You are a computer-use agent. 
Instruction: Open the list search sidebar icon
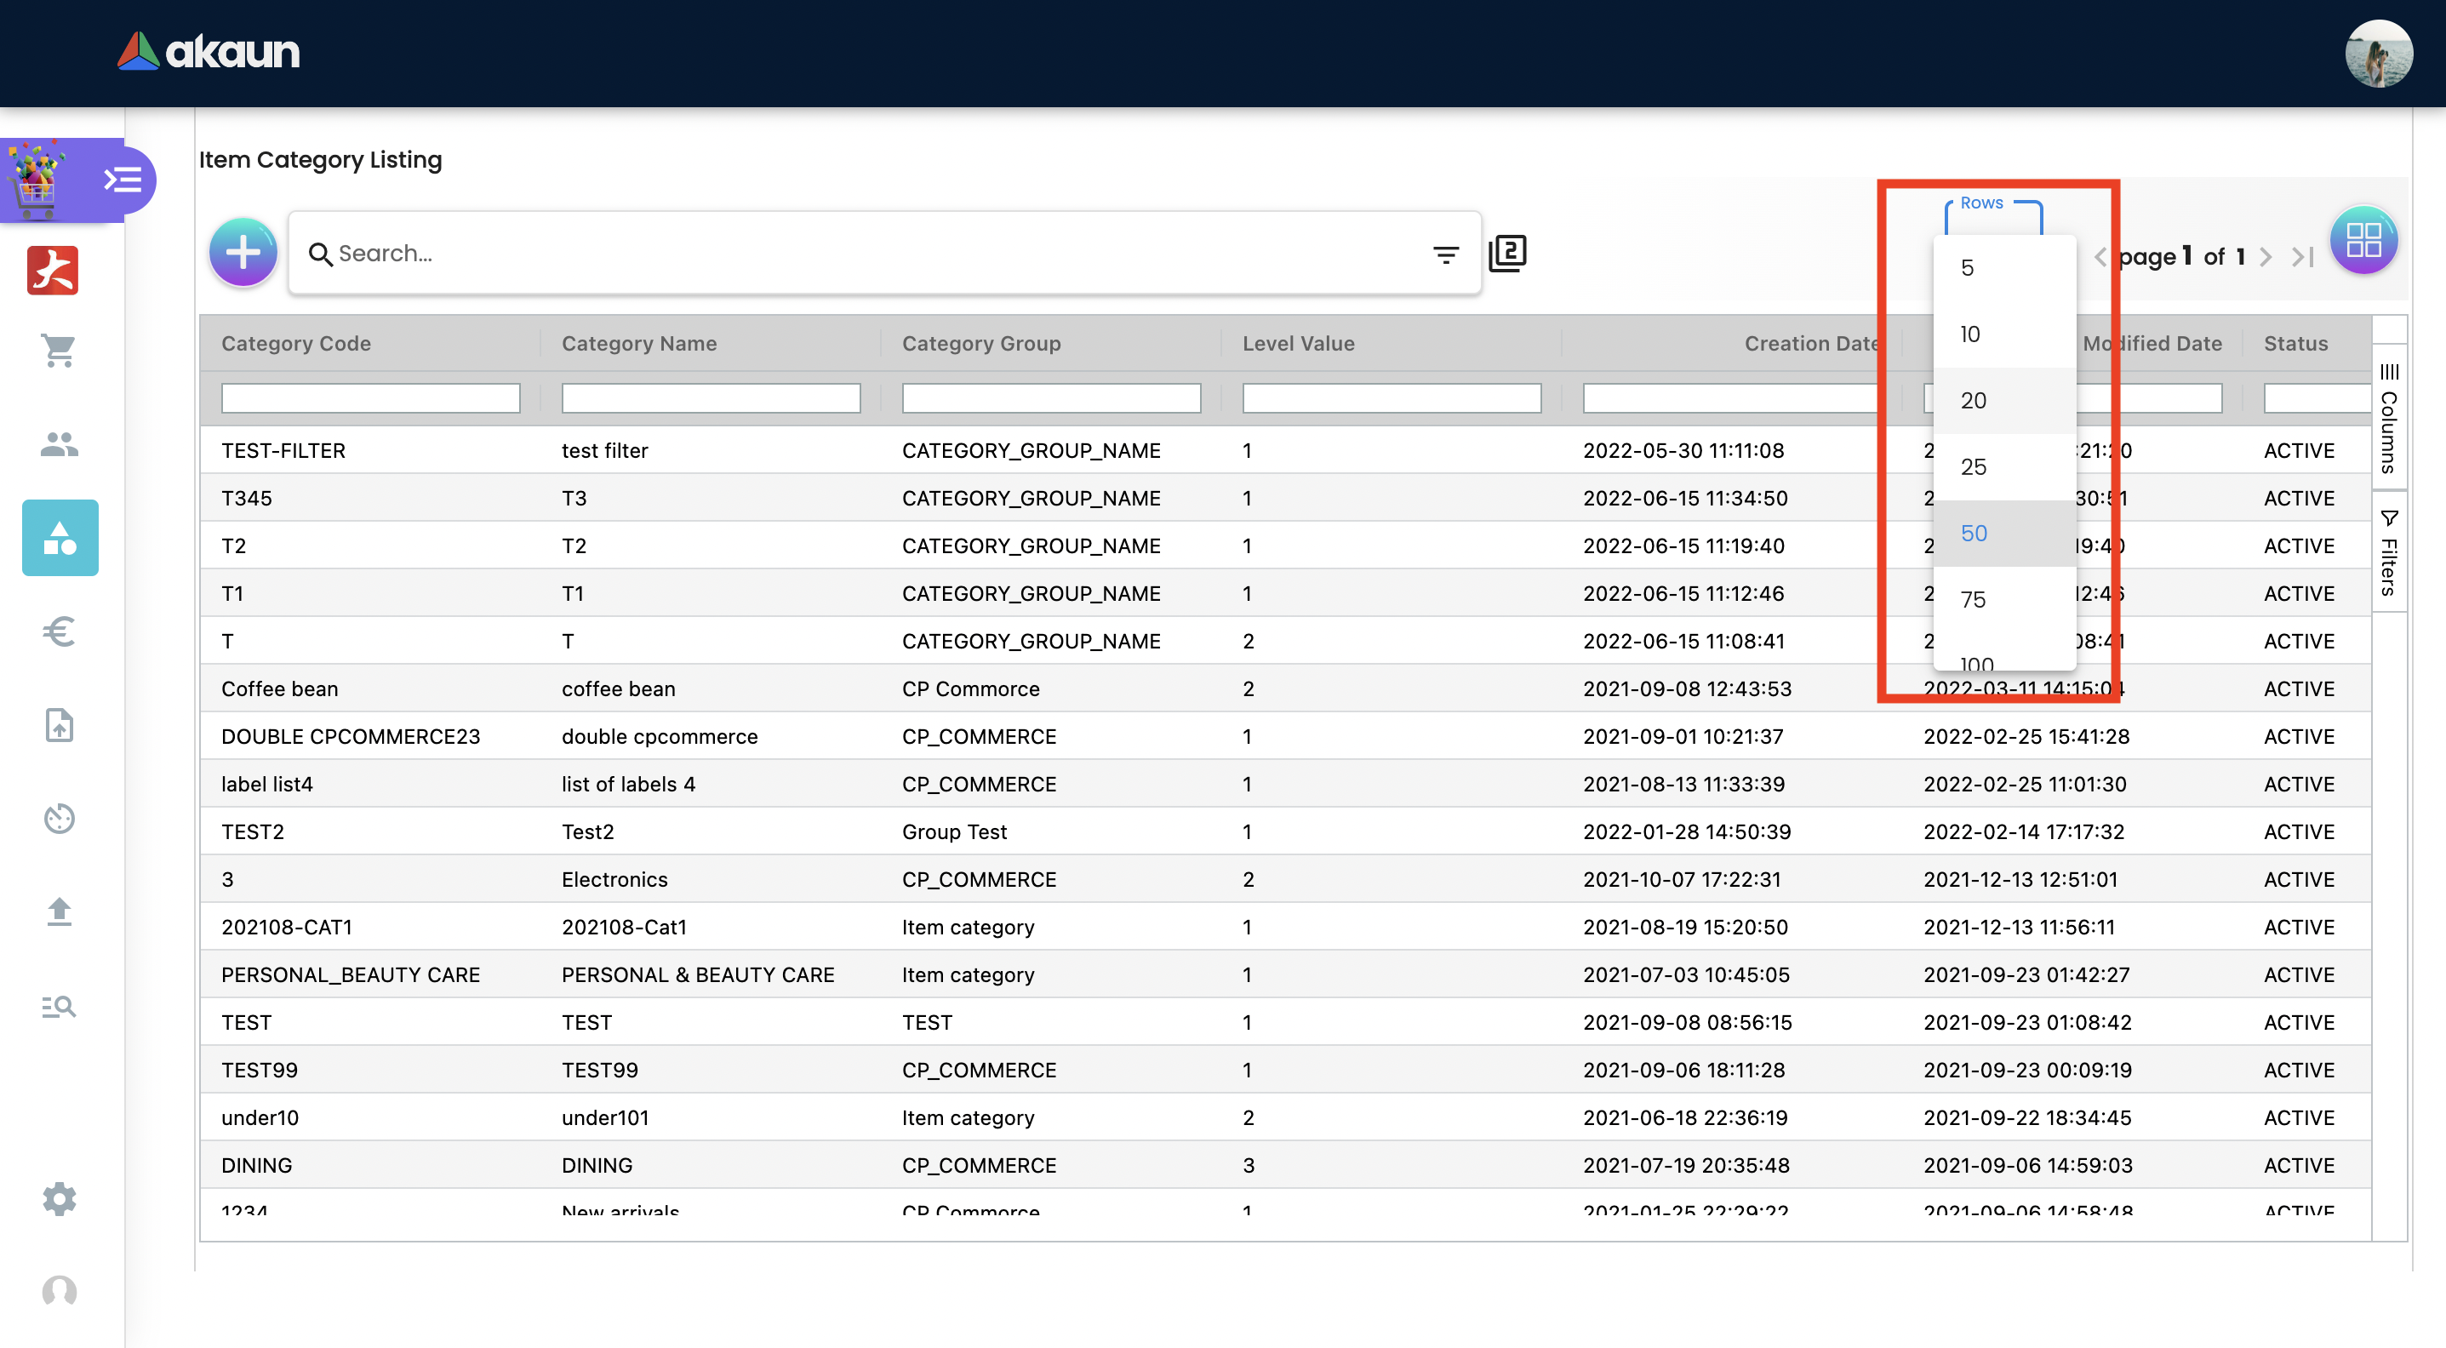pyautogui.click(x=59, y=1006)
